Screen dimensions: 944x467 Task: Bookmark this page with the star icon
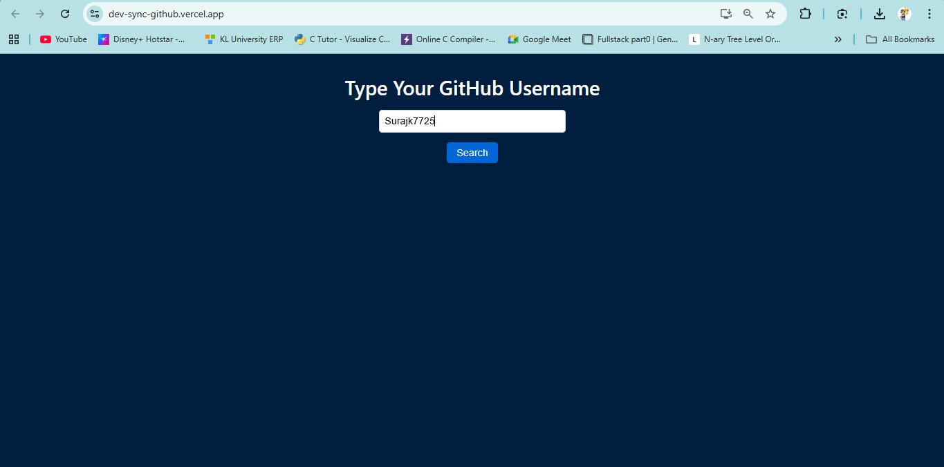[x=770, y=14]
